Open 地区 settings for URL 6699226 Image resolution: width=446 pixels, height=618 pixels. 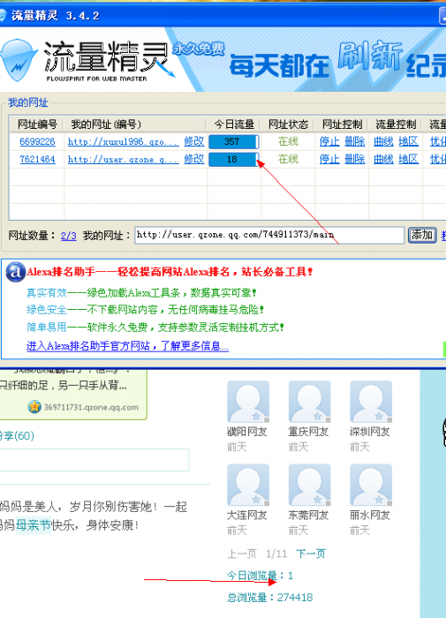click(x=409, y=141)
